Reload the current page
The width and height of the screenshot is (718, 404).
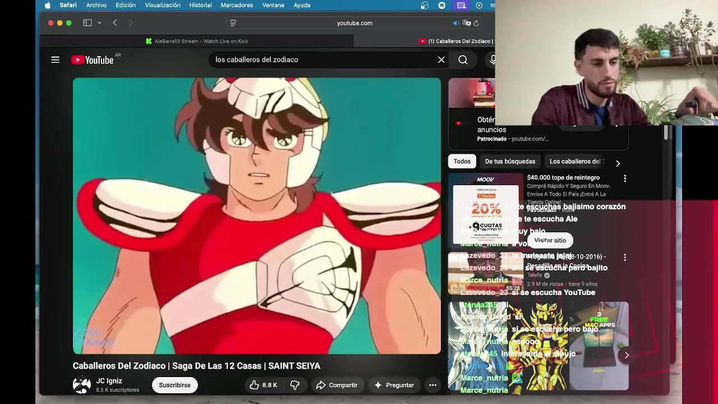(x=476, y=23)
